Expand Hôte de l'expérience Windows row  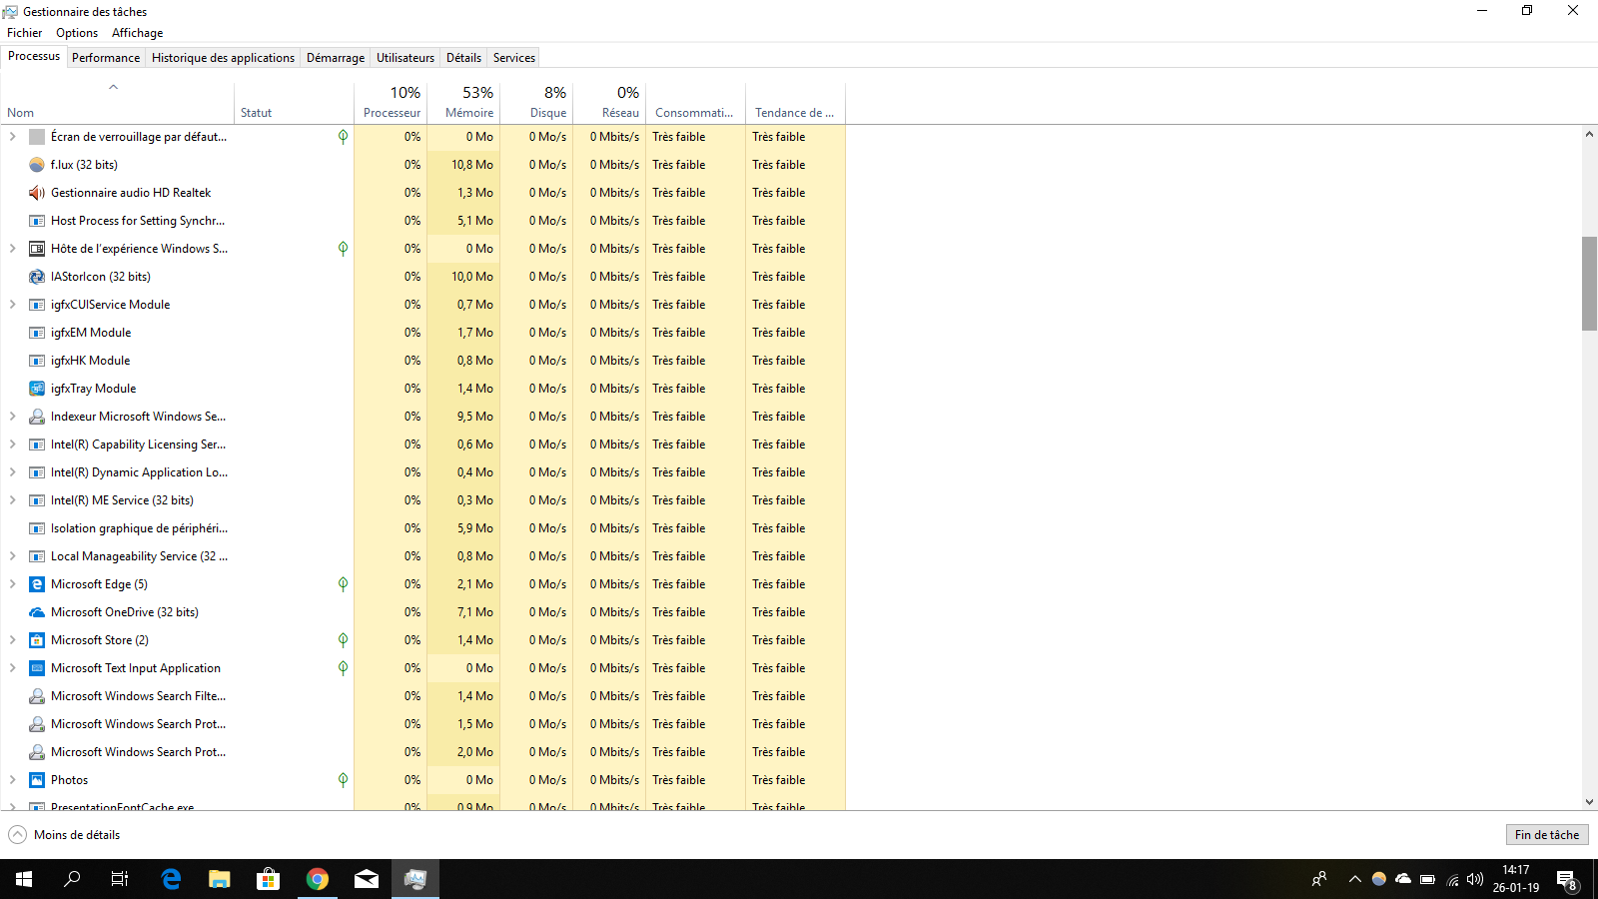(x=12, y=249)
